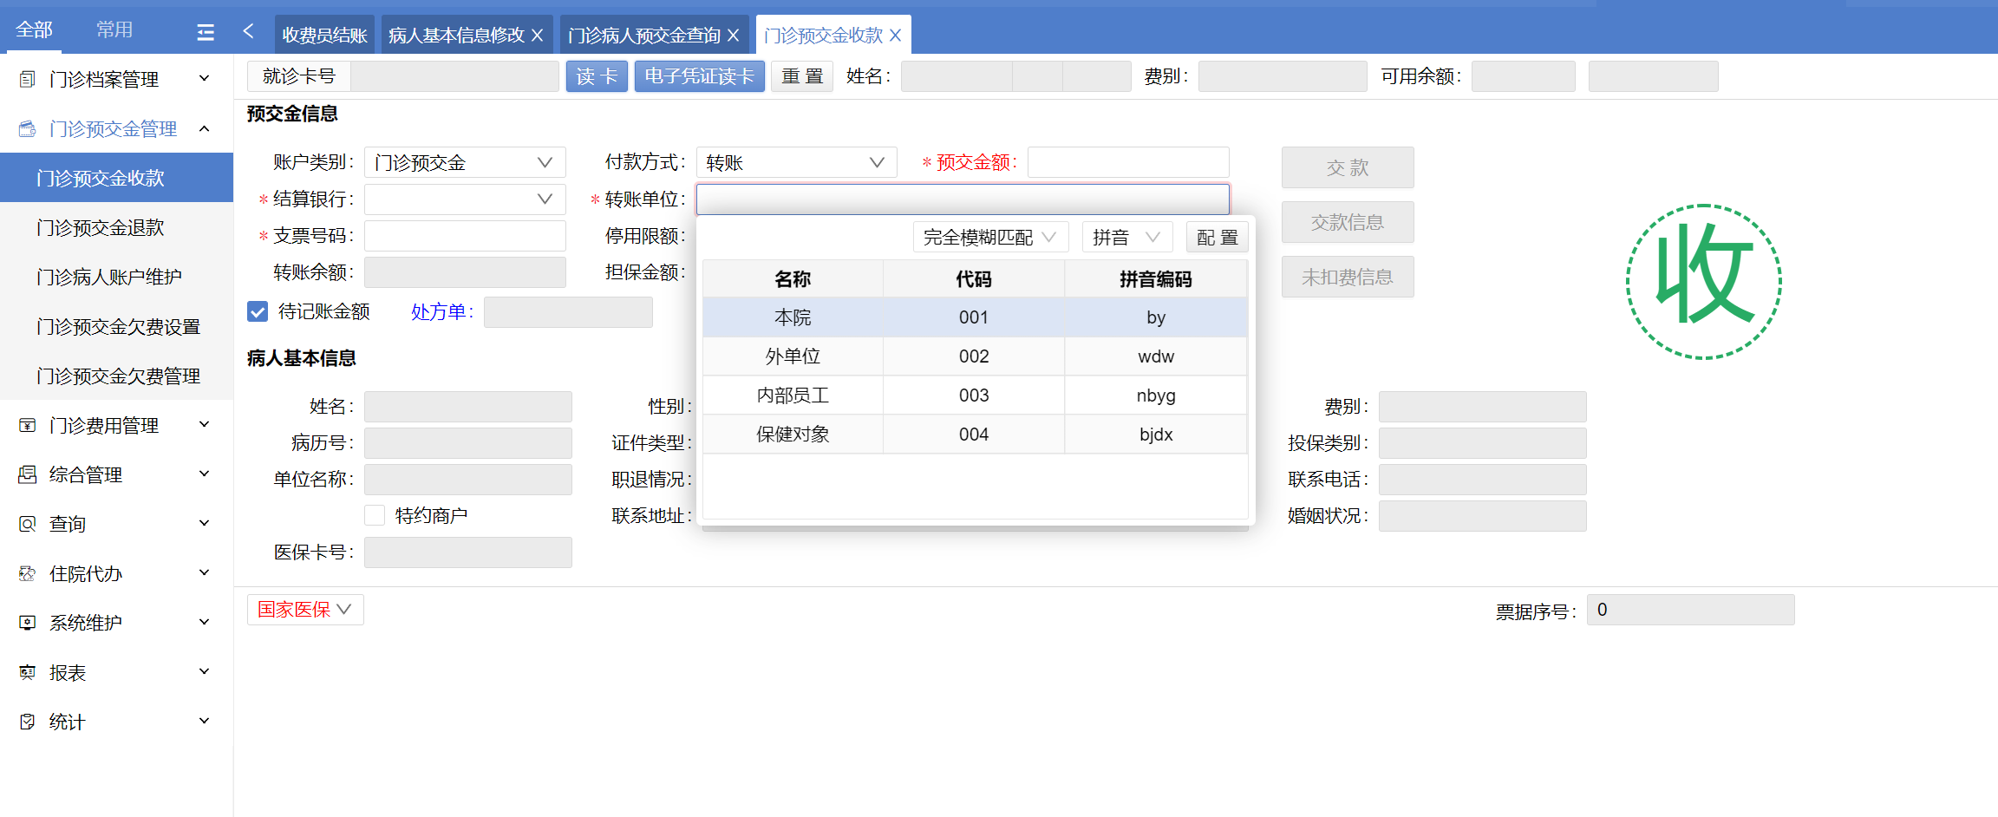
Task: Enable the 特约商户 checkbox
Action: click(375, 515)
